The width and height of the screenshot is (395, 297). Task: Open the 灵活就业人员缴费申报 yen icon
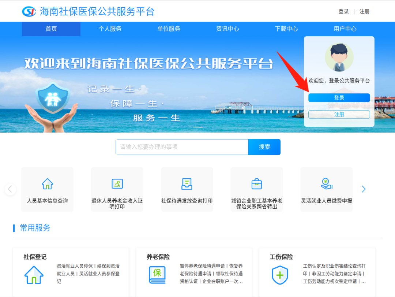coord(326,183)
